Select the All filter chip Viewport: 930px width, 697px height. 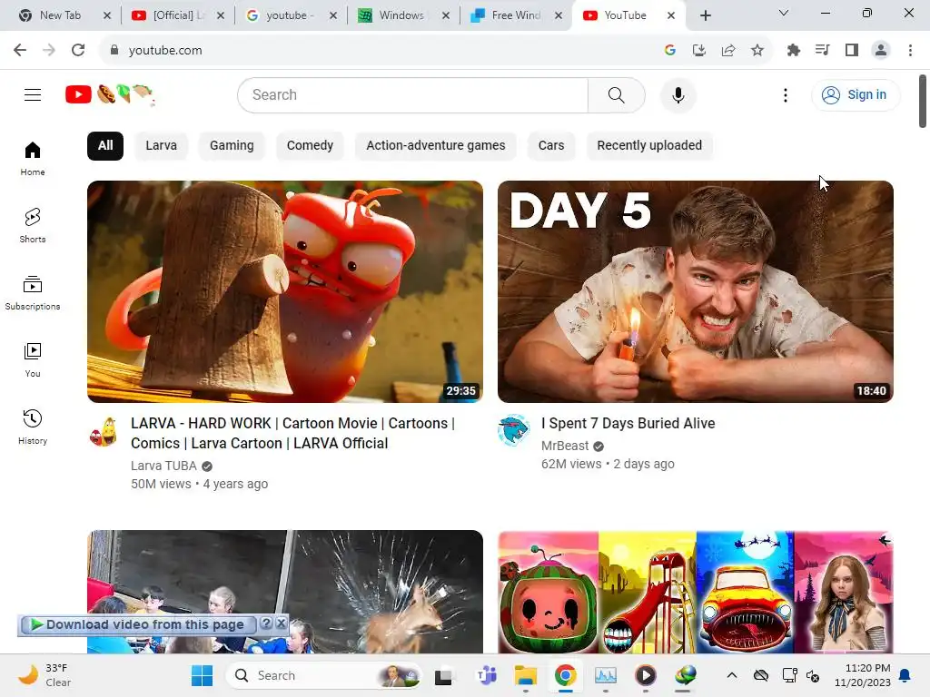pos(105,146)
